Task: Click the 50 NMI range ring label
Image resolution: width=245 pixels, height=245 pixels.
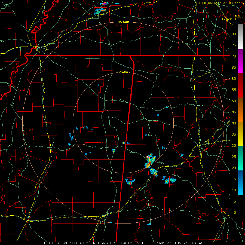Action: (x=123, y=72)
